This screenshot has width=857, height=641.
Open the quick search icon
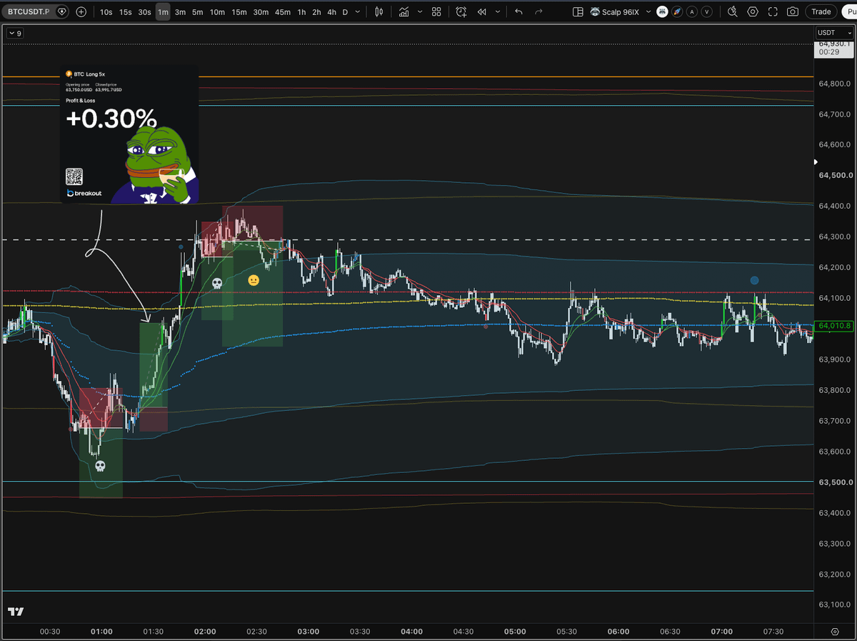point(732,11)
